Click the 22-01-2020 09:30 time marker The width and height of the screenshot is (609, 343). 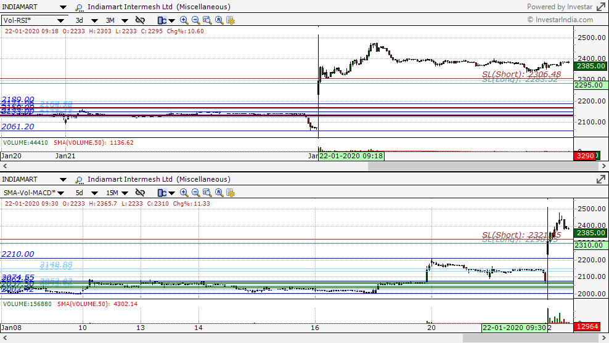pos(515,328)
